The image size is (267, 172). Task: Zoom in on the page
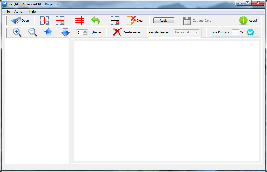pos(17,32)
